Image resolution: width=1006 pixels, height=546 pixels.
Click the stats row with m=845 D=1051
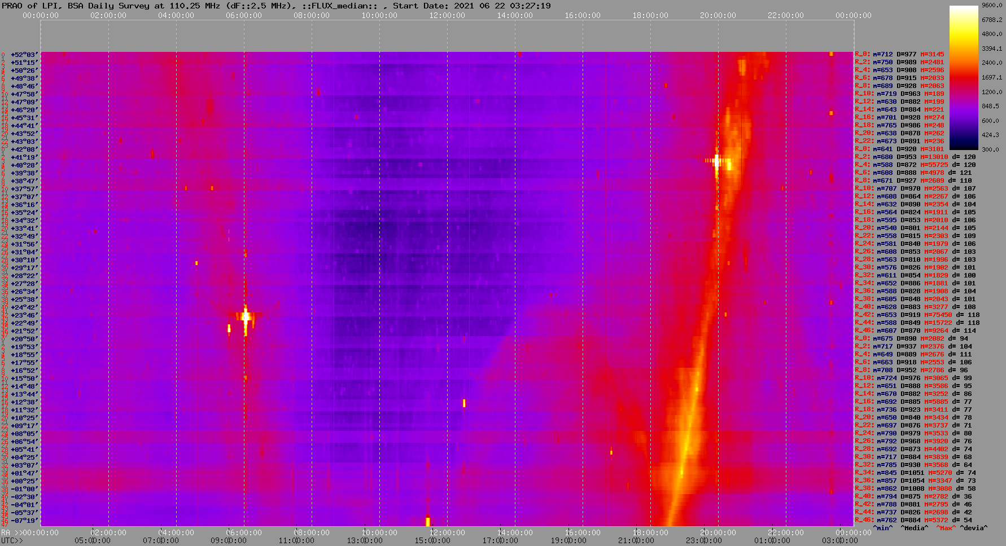[x=915, y=473]
